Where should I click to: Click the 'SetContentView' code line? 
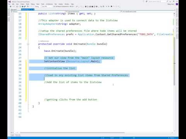click(72, 61)
